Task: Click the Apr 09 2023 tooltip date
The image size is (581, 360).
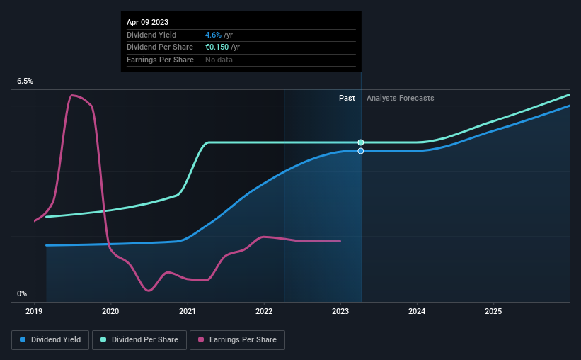Action: (x=147, y=22)
